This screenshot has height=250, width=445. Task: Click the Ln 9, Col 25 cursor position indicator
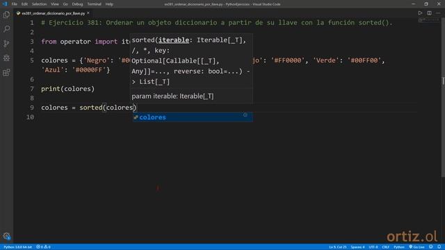tap(338, 247)
